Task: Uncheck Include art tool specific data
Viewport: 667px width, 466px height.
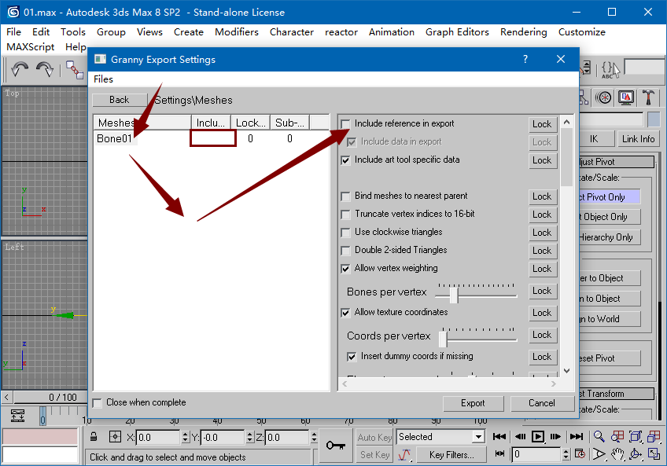Action: pos(345,160)
